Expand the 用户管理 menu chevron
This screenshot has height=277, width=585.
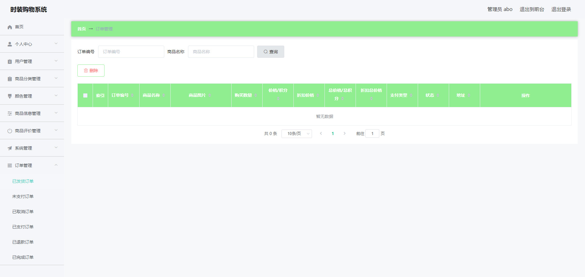point(56,61)
